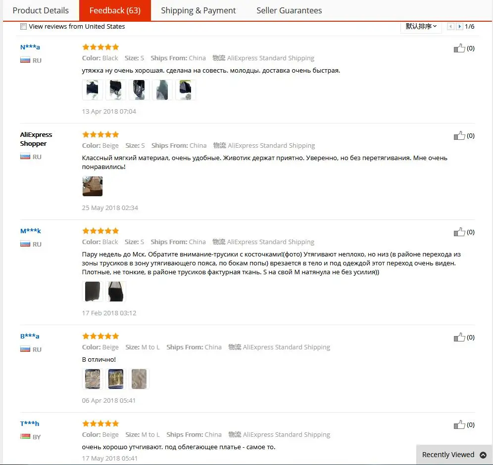Open first photo in N***a's review
This screenshot has width=493, height=465.
click(x=93, y=90)
